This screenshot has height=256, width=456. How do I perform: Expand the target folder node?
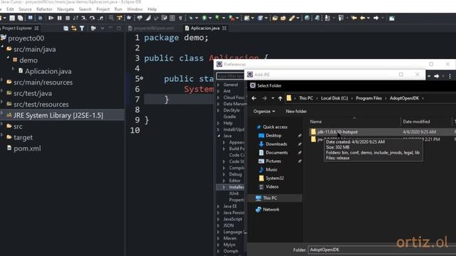pos(2,135)
